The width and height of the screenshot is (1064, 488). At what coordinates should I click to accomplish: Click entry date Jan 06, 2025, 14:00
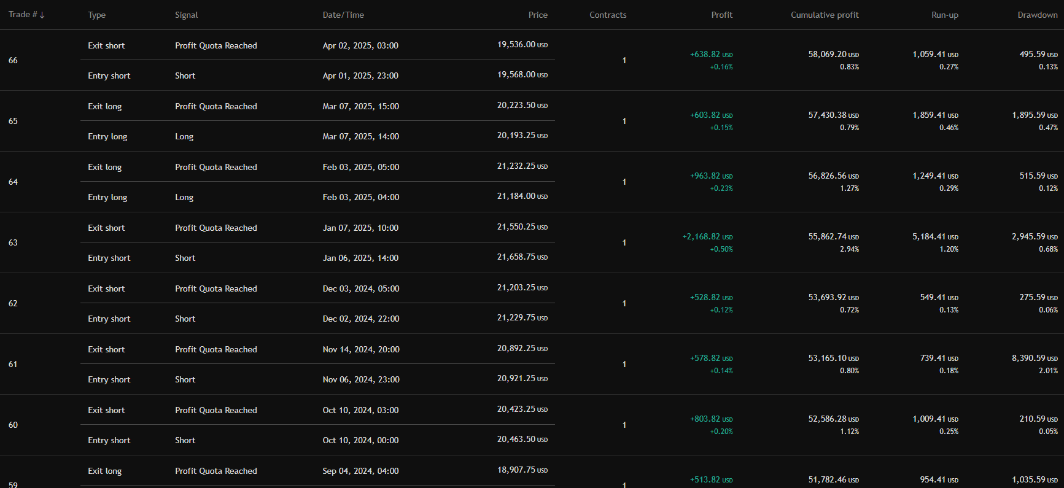pos(360,258)
